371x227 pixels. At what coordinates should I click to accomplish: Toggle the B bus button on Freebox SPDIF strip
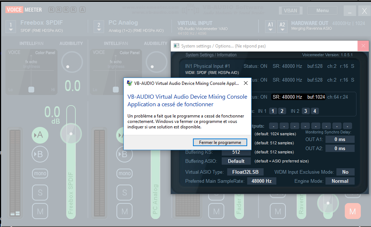coord(40,154)
